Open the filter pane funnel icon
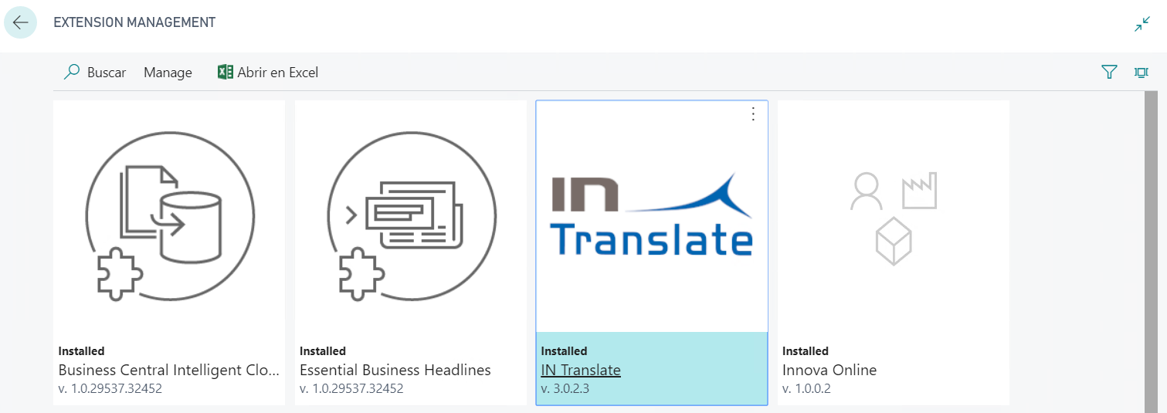Viewport: 1167px width, 413px height. click(1109, 73)
